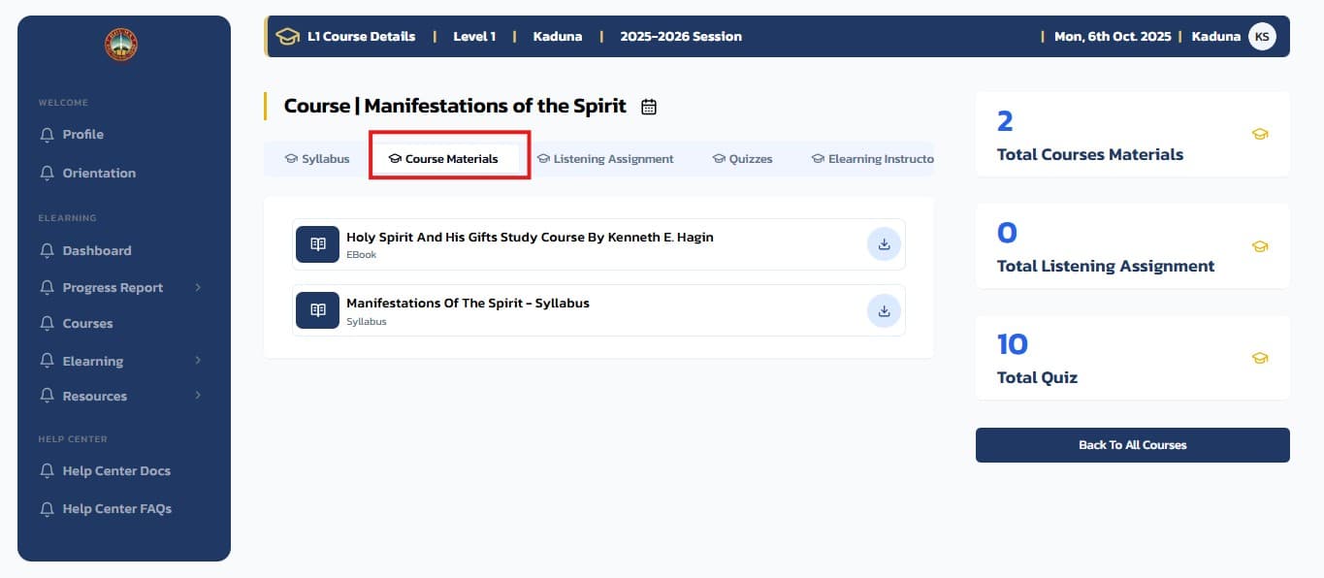This screenshot has height=578, width=1324.
Task: Click the calendar icon beside course title
Action: [649, 107]
